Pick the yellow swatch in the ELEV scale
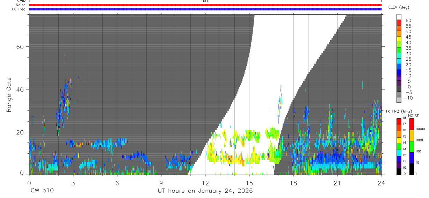This screenshot has width=429, height=198. 399,38
